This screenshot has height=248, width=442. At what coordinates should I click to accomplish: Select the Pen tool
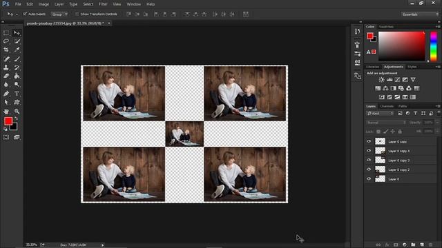[x=6, y=94]
